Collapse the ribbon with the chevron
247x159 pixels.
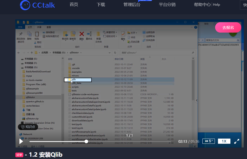pyautogui.click(x=192, y=27)
